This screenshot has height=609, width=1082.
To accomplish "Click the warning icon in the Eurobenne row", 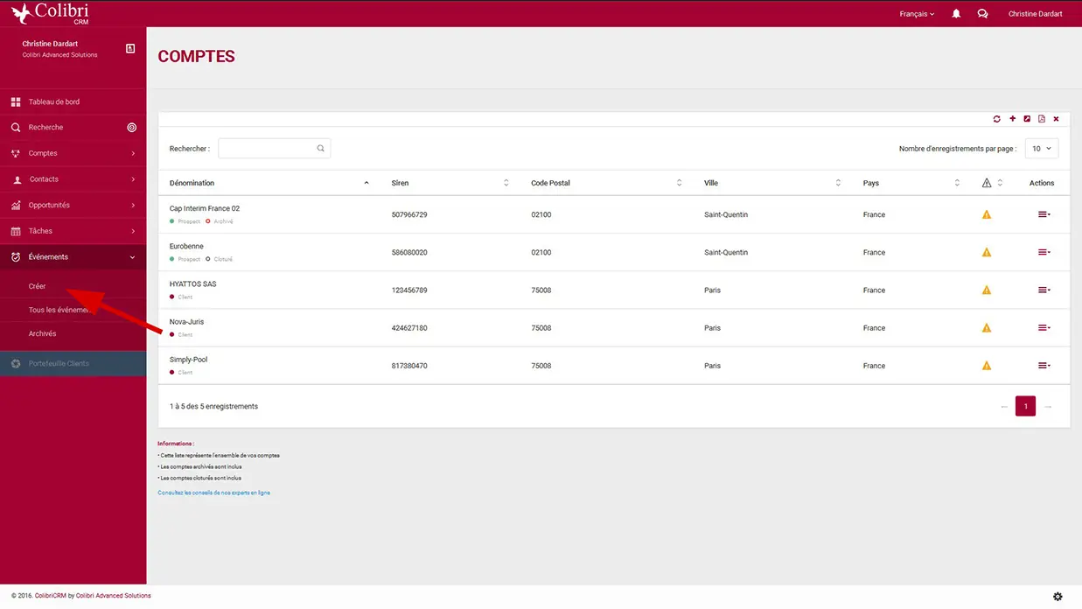I will tap(987, 252).
